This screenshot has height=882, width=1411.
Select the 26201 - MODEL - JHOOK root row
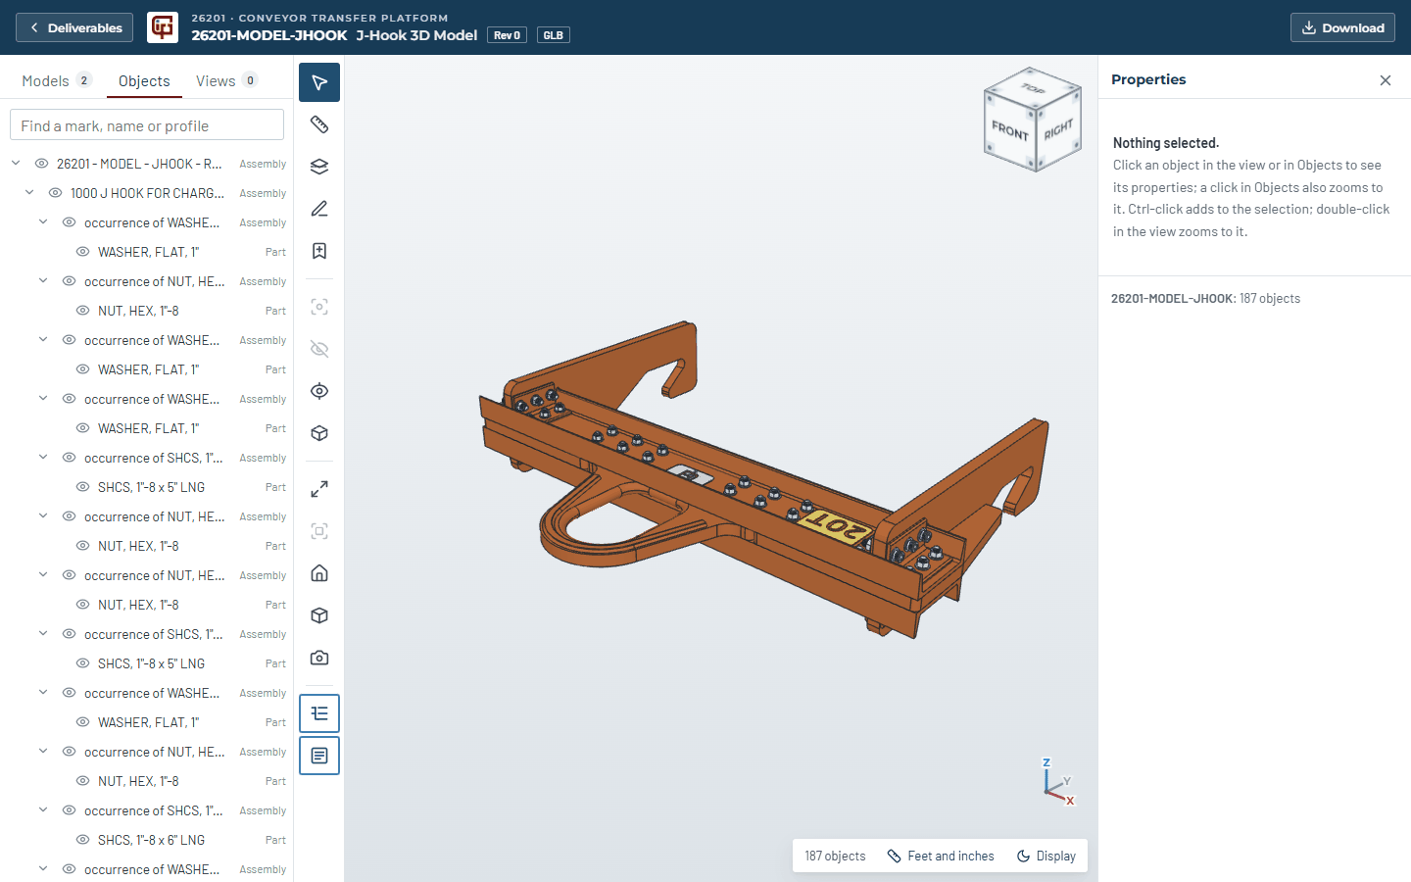click(x=147, y=164)
